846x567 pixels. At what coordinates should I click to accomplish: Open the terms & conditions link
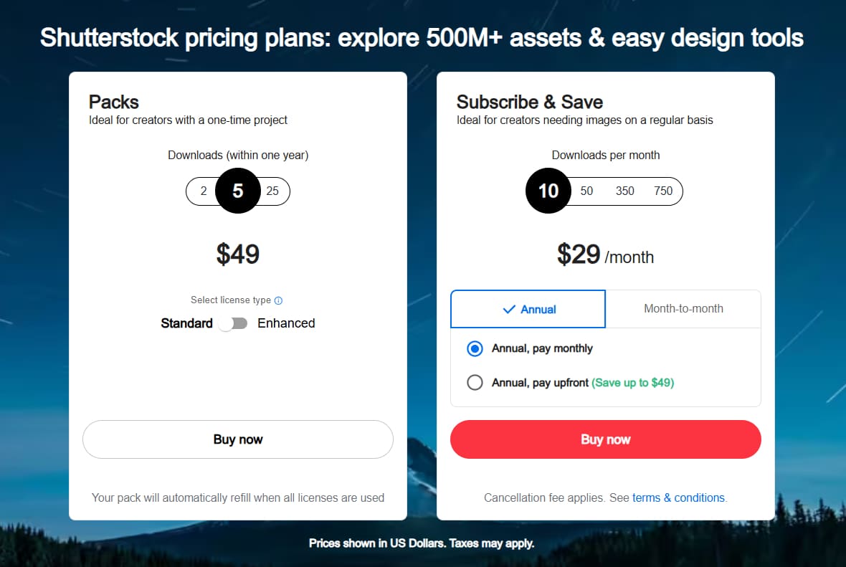pyautogui.click(x=678, y=497)
